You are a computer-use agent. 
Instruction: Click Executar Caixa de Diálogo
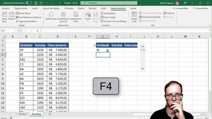coord(114,21)
